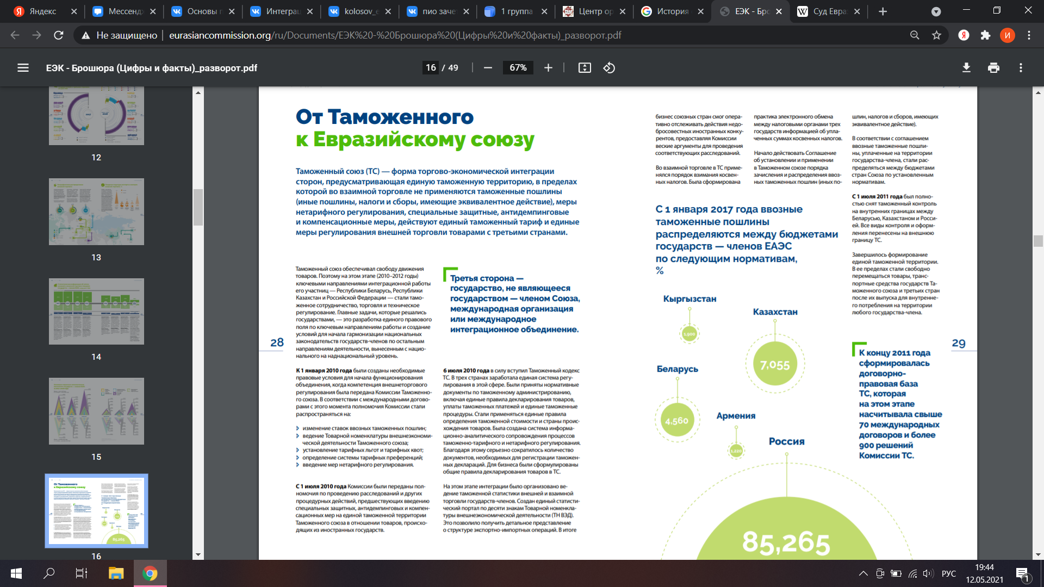1044x587 pixels.
Task: Zoom out the PDF with minus button
Action: point(488,68)
